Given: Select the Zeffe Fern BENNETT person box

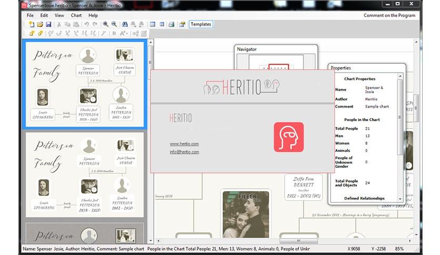Looking at the screenshot, I should pyautogui.click(x=303, y=188).
